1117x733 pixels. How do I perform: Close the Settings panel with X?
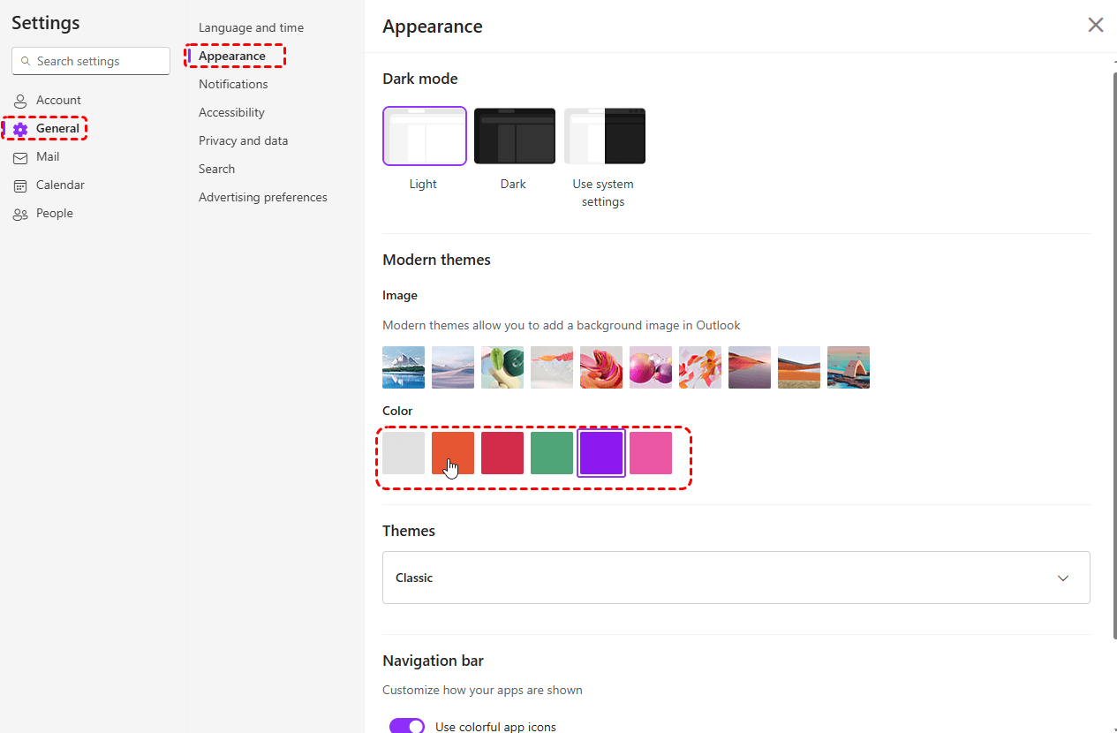click(x=1095, y=26)
